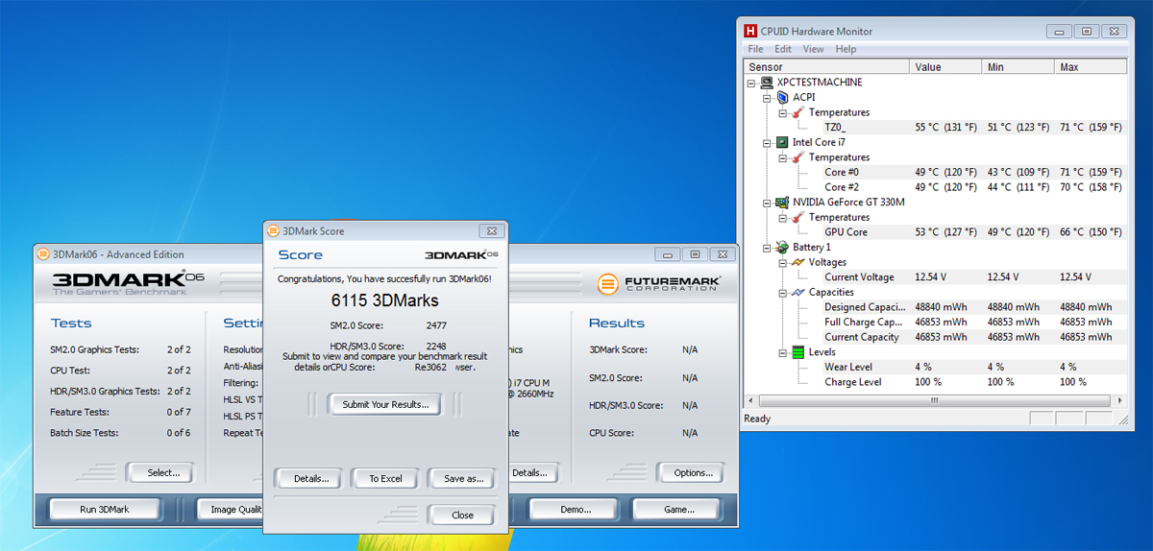Viewport: 1153px width, 551px height.
Task: Click the Temperatures icon under ACPI
Action: point(798,112)
